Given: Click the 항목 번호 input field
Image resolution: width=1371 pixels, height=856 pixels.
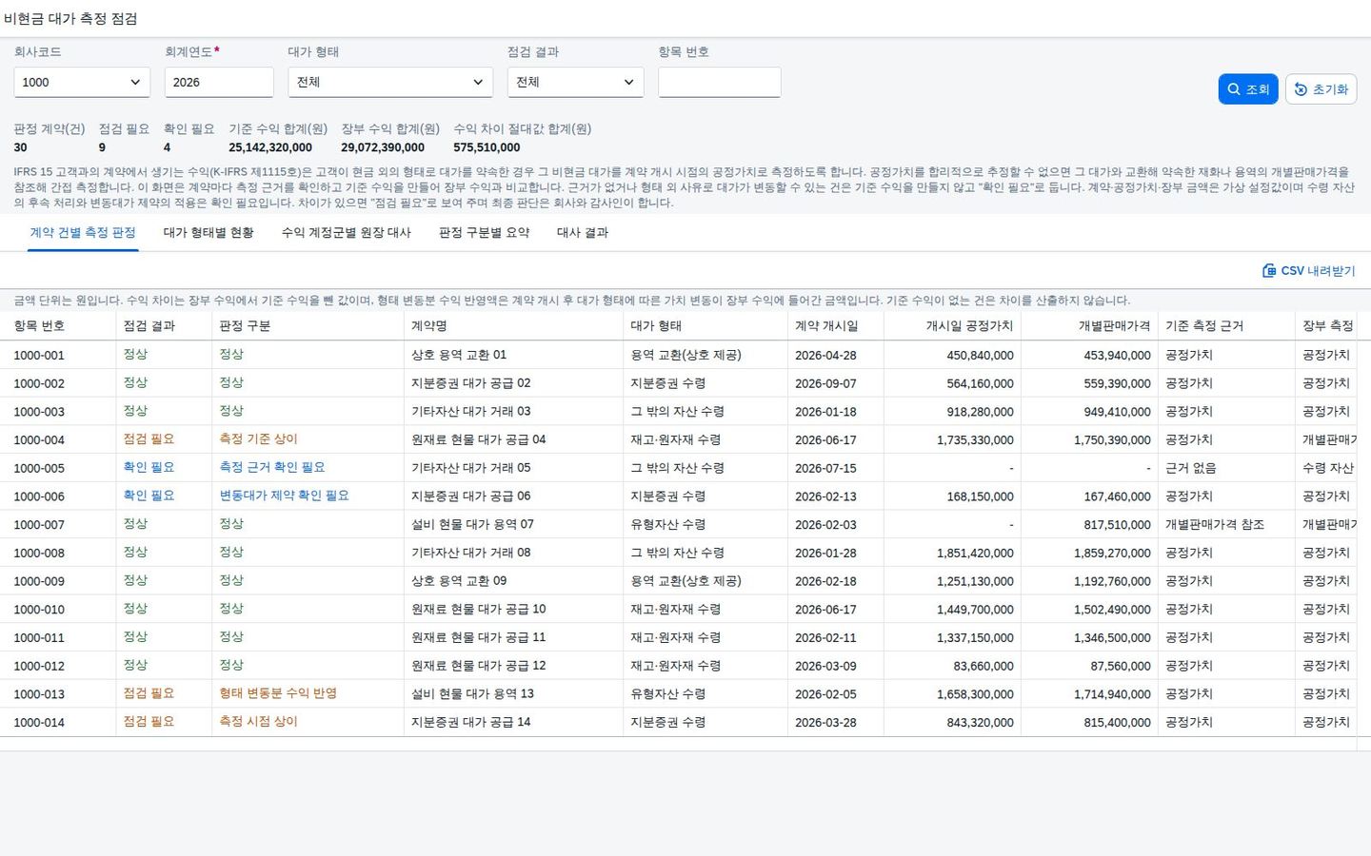Looking at the screenshot, I should 719,83.
